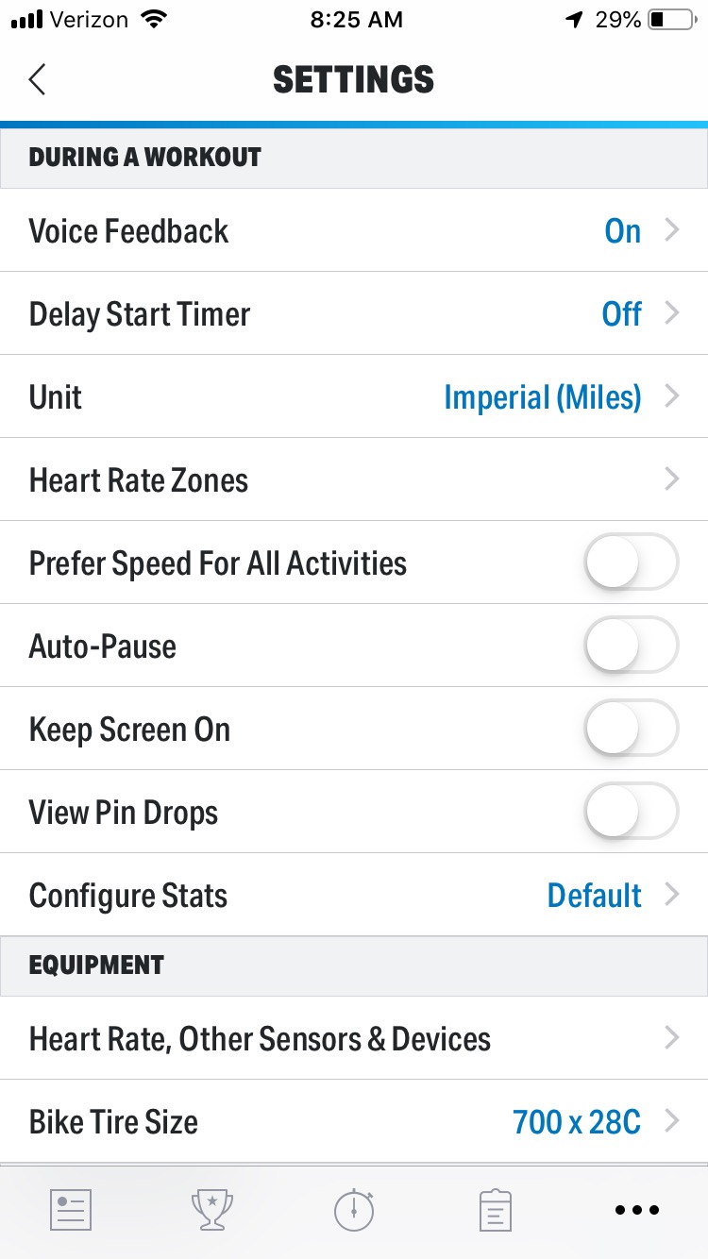Select the Delay Start Timer row
Screen dimensions: 708x1259
(x=354, y=313)
